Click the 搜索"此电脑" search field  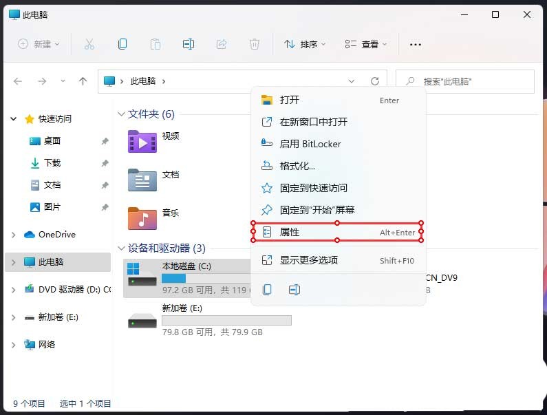[x=465, y=81]
